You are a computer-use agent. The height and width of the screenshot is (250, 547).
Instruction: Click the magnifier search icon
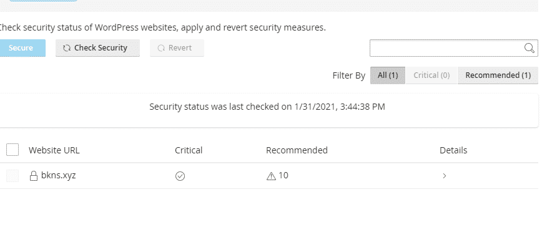(530, 48)
